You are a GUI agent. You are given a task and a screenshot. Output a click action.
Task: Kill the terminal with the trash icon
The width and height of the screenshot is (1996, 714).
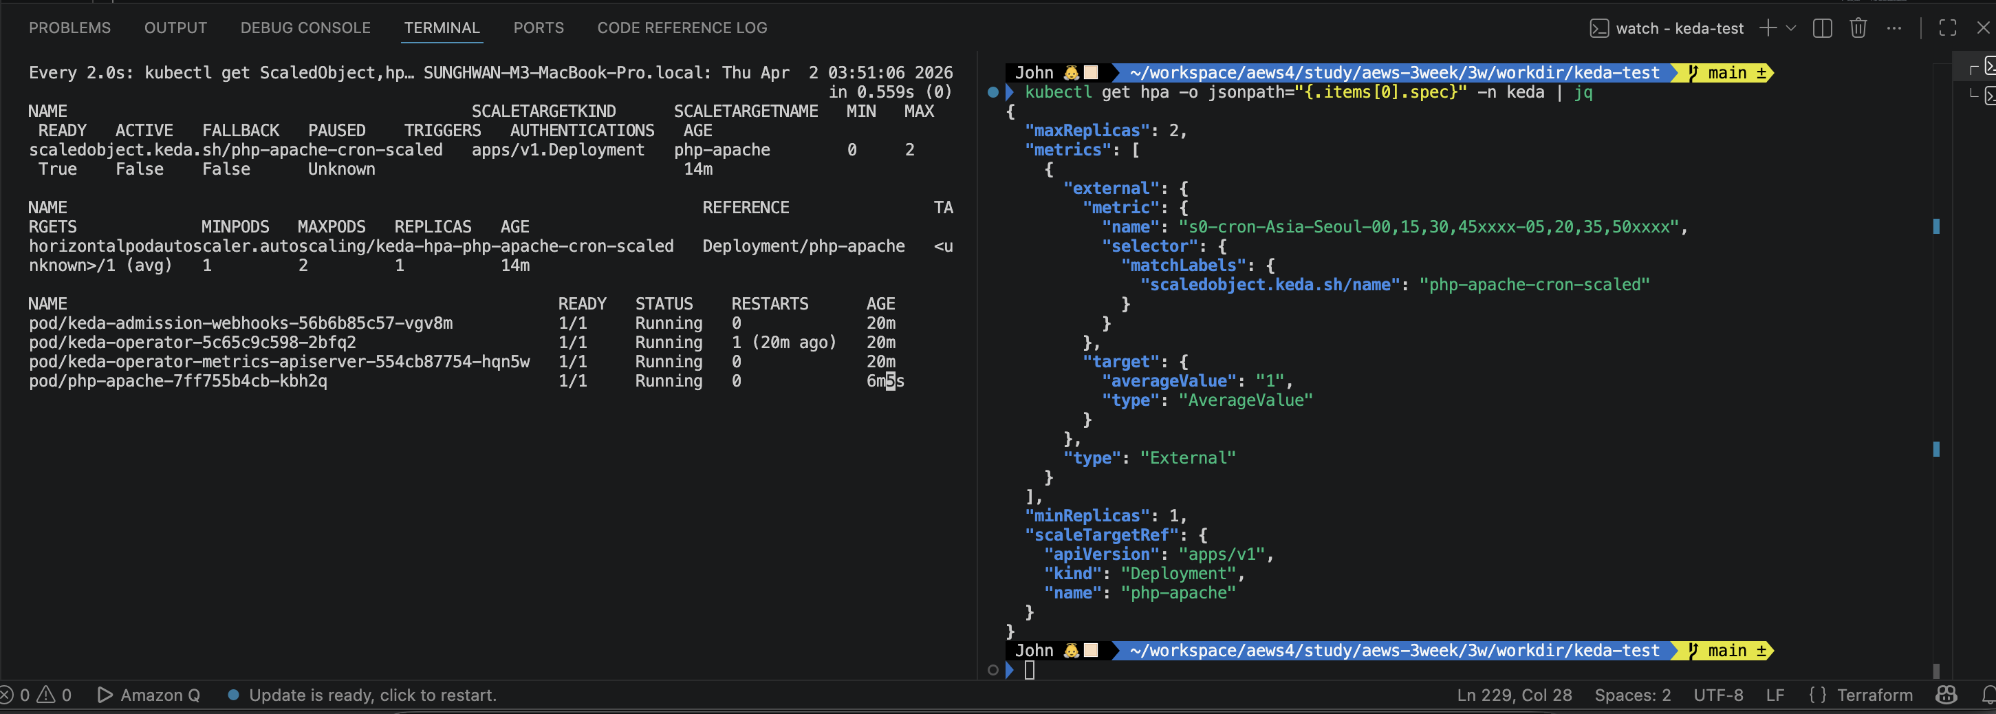tap(1858, 28)
